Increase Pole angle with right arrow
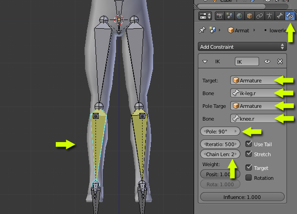This screenshot has width=297, height=214. pos(236,131)
